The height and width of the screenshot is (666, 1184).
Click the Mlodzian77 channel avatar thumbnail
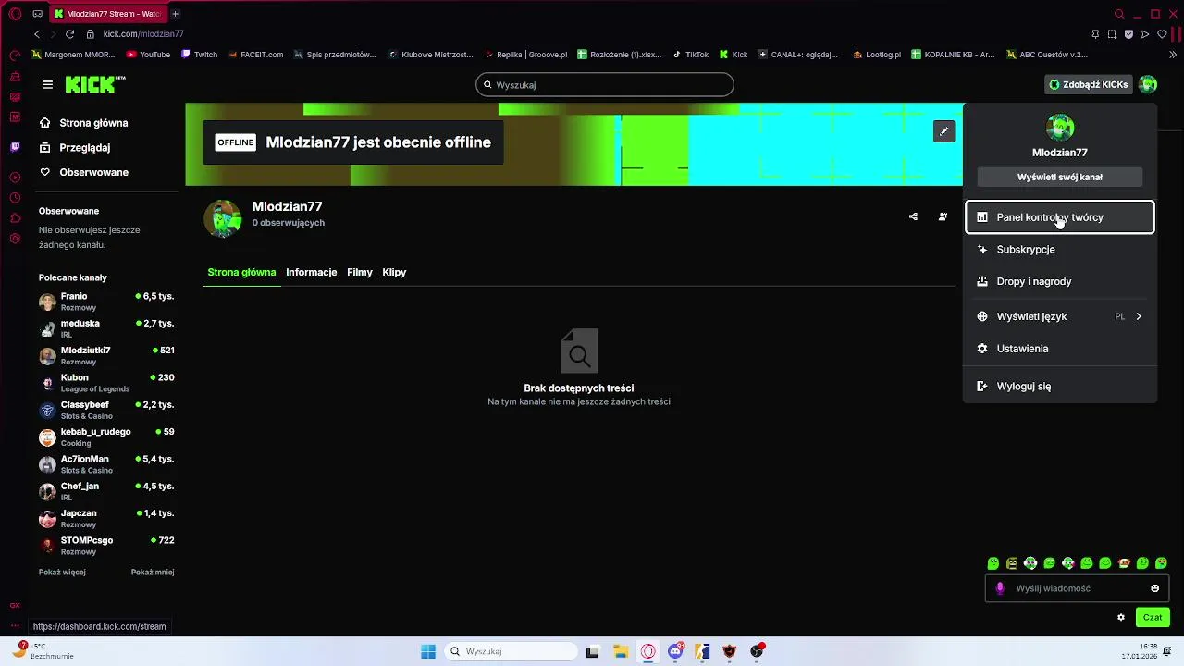pyautogui.click(x=223, y=218)
